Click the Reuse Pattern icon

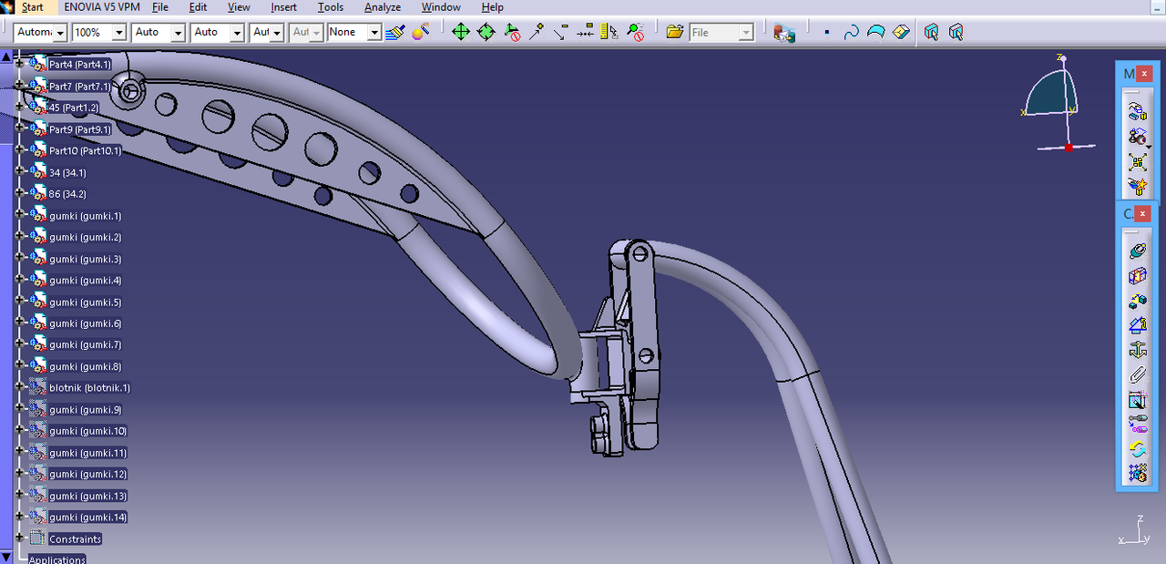click(x=1137, y=473)
